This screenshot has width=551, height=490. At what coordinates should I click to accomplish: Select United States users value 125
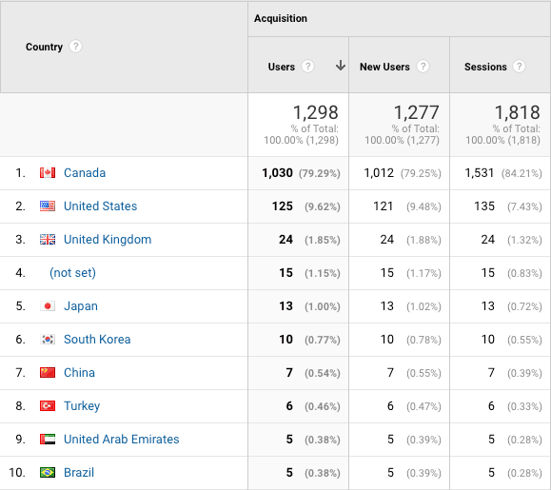tap(283, 206)
